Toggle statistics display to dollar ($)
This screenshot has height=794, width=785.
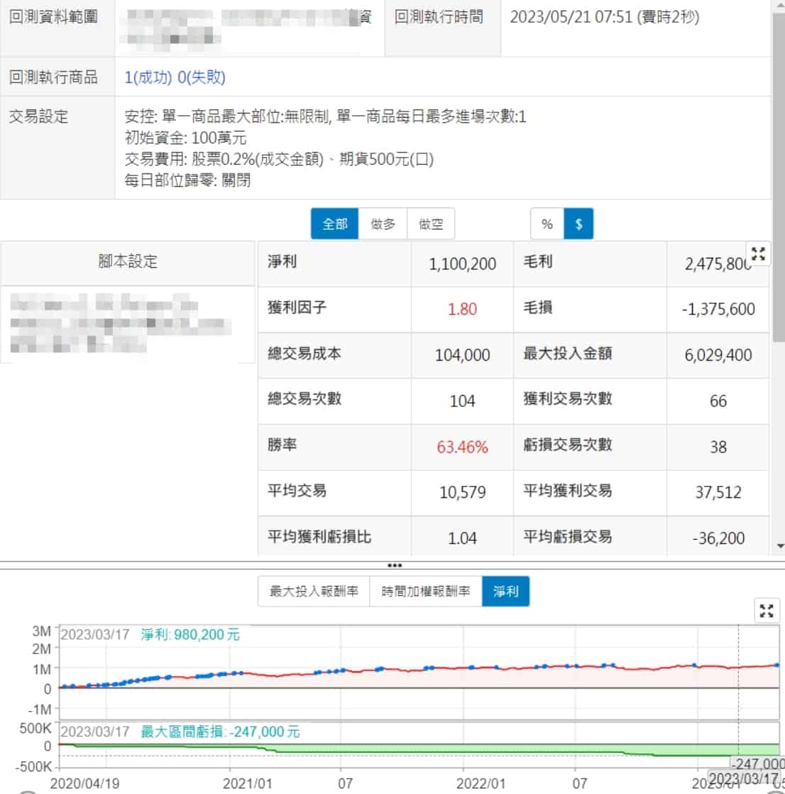pos(579,224)
